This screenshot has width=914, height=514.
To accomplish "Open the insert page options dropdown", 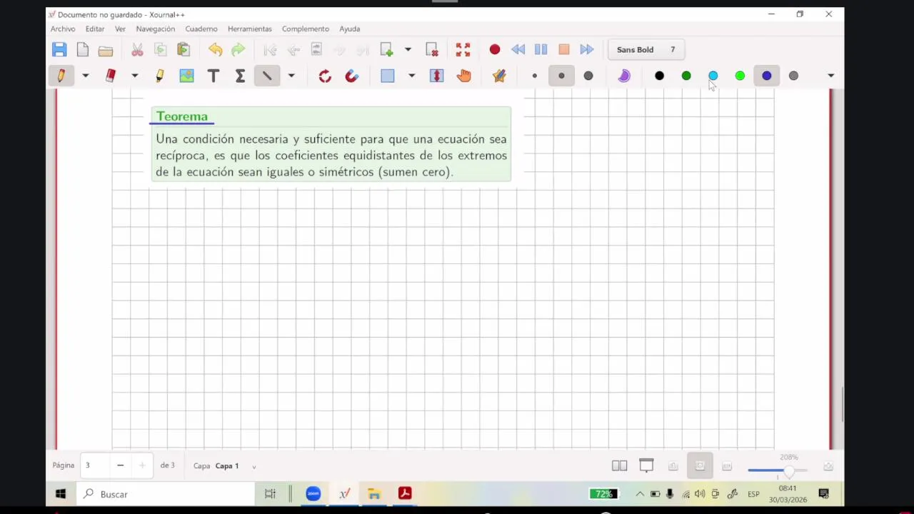I will [408, 49].
